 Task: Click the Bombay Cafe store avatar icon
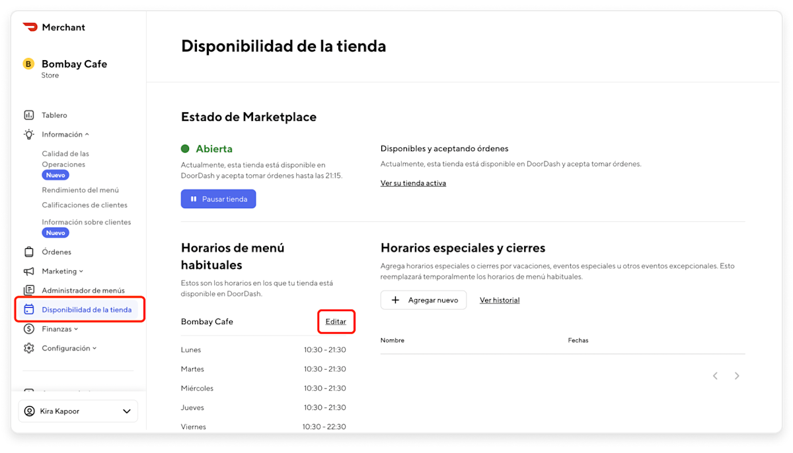coord(28,64)
